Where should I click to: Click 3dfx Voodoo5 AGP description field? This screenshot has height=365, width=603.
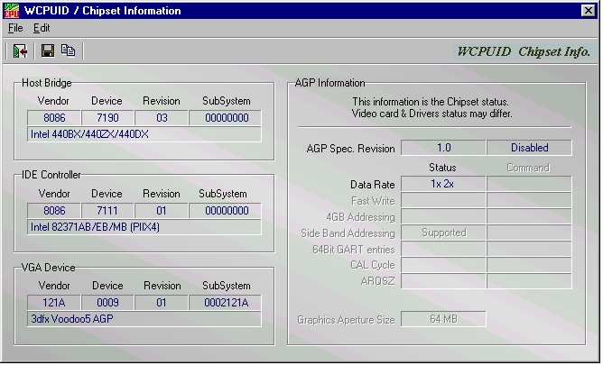pyautogui.click(x=144, y=319)
